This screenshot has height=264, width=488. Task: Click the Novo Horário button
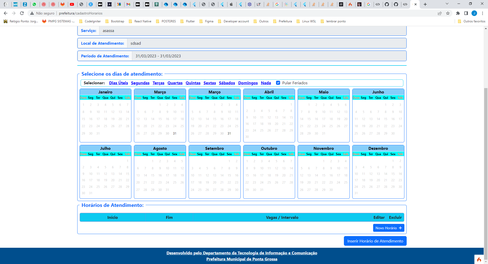click(x=388, y=228)
